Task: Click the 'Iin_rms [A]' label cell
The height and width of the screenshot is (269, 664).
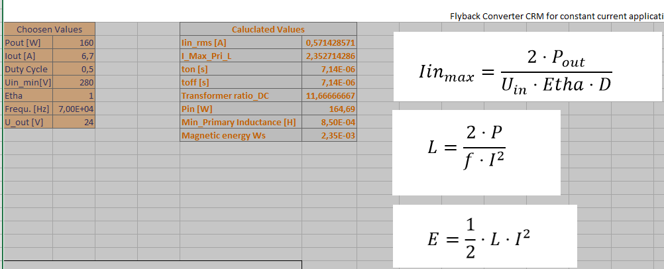Action: 241,43
